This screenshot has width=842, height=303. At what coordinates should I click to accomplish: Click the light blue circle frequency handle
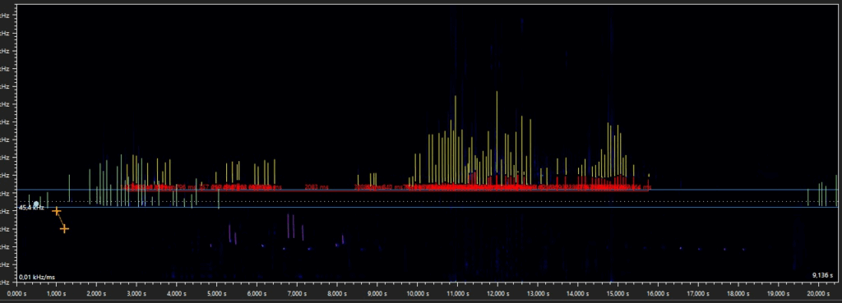point(36,204)
